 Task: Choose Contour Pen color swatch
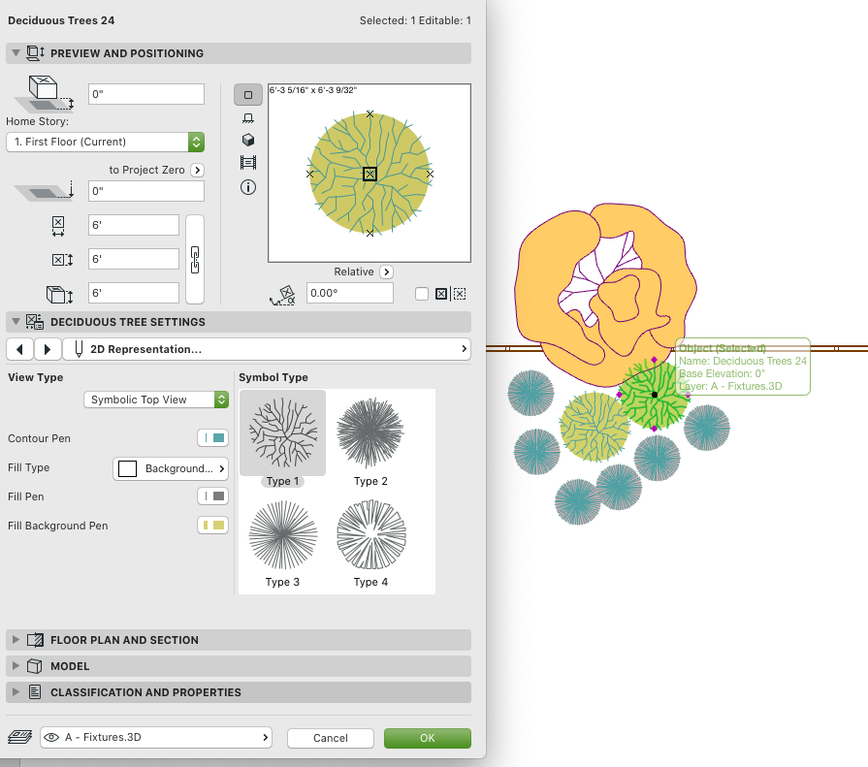(x=213, y=438)
